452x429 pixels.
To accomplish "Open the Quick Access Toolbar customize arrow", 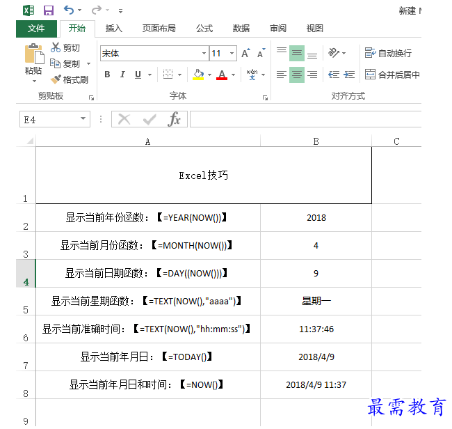I will [120, 11].
